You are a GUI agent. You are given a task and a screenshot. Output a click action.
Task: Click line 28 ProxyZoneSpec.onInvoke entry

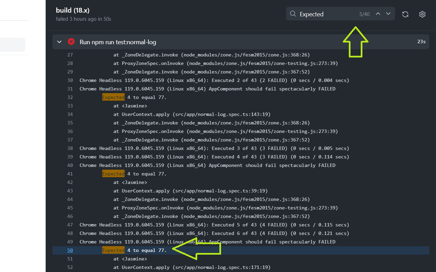tap(225, 63)
